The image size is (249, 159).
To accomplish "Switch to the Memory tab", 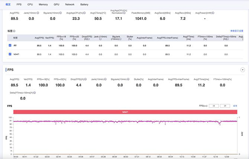I will click(43, 5).
